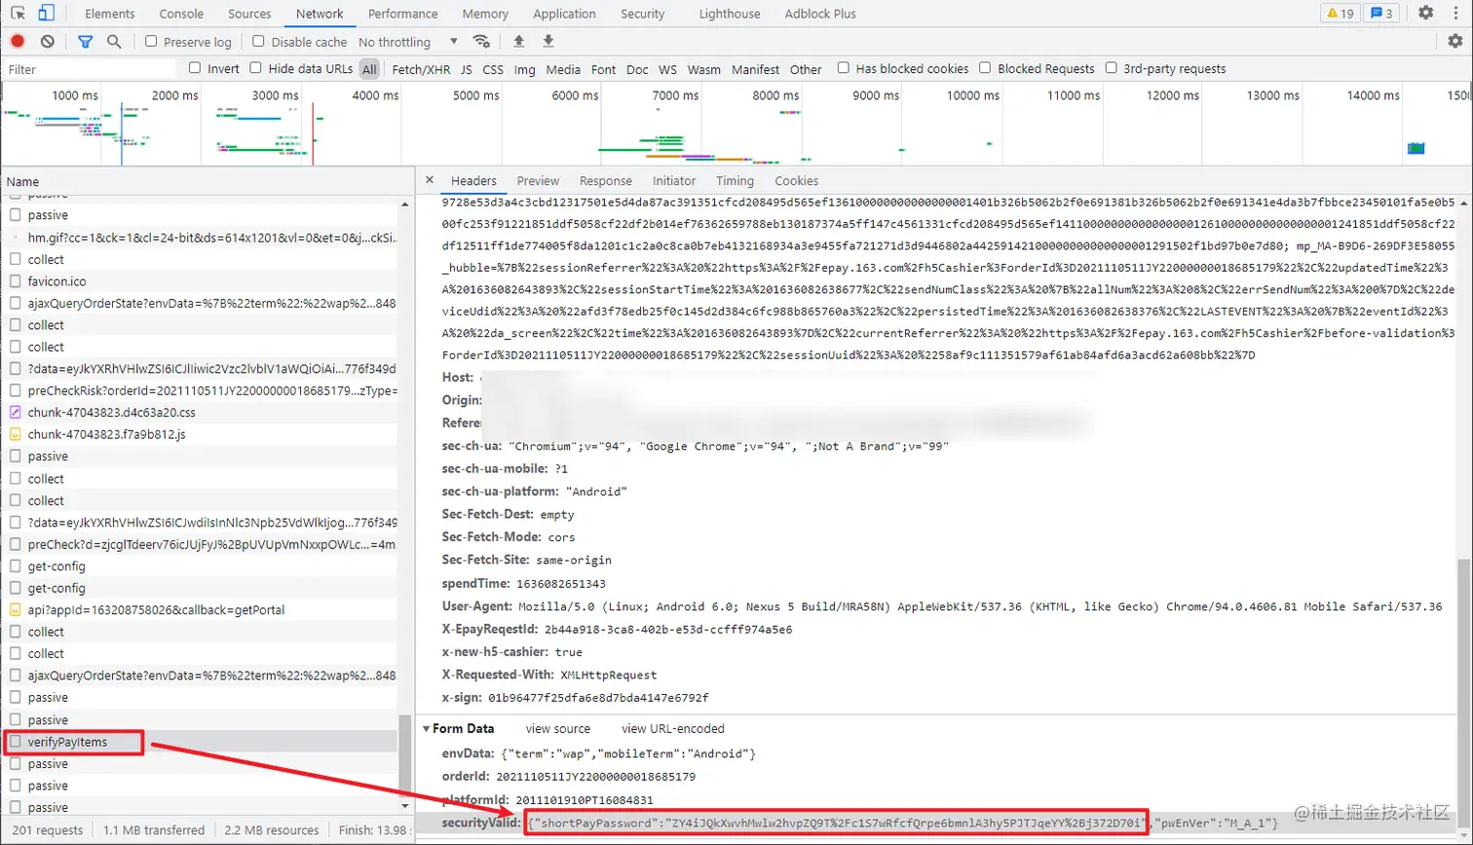
Task: Enable Hide data URLs
Action: point(255,68)
